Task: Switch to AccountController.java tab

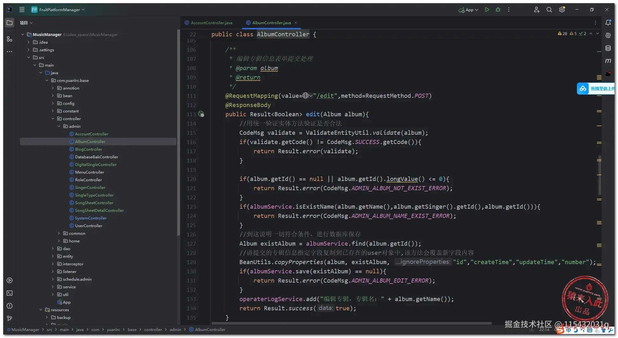Action: [x=211, y=23]
